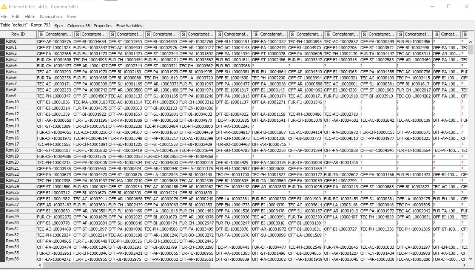Click cell TEC-AC-10000290 in Row5
The image size is (475, 274).
pyautogui.click(x=55, y=72)
